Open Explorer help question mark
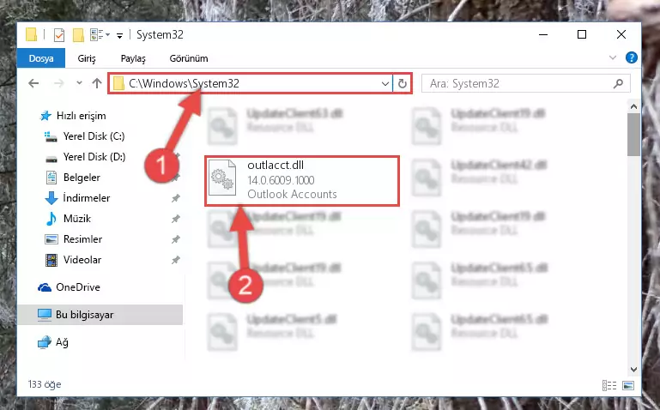660x410 pixels. click(x=632, y=57)
